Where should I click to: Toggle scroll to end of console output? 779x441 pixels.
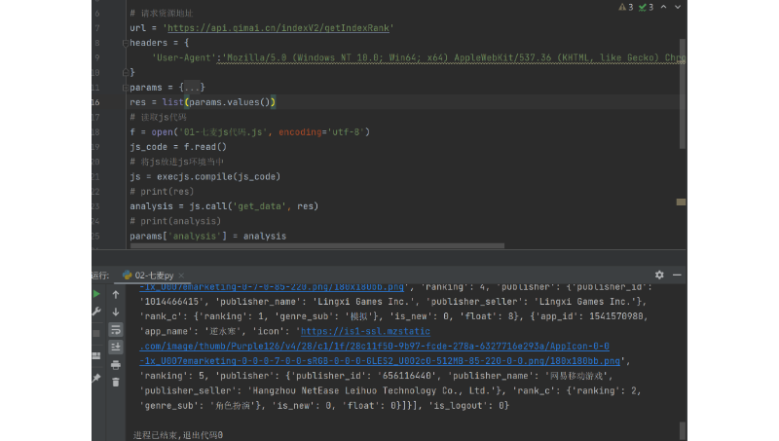116,347
